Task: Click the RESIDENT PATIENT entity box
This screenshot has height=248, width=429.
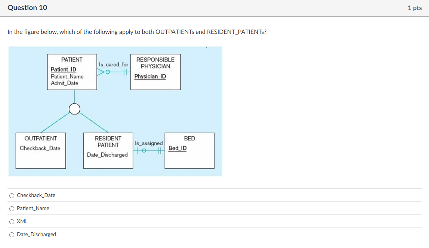Action: point(108,150)
